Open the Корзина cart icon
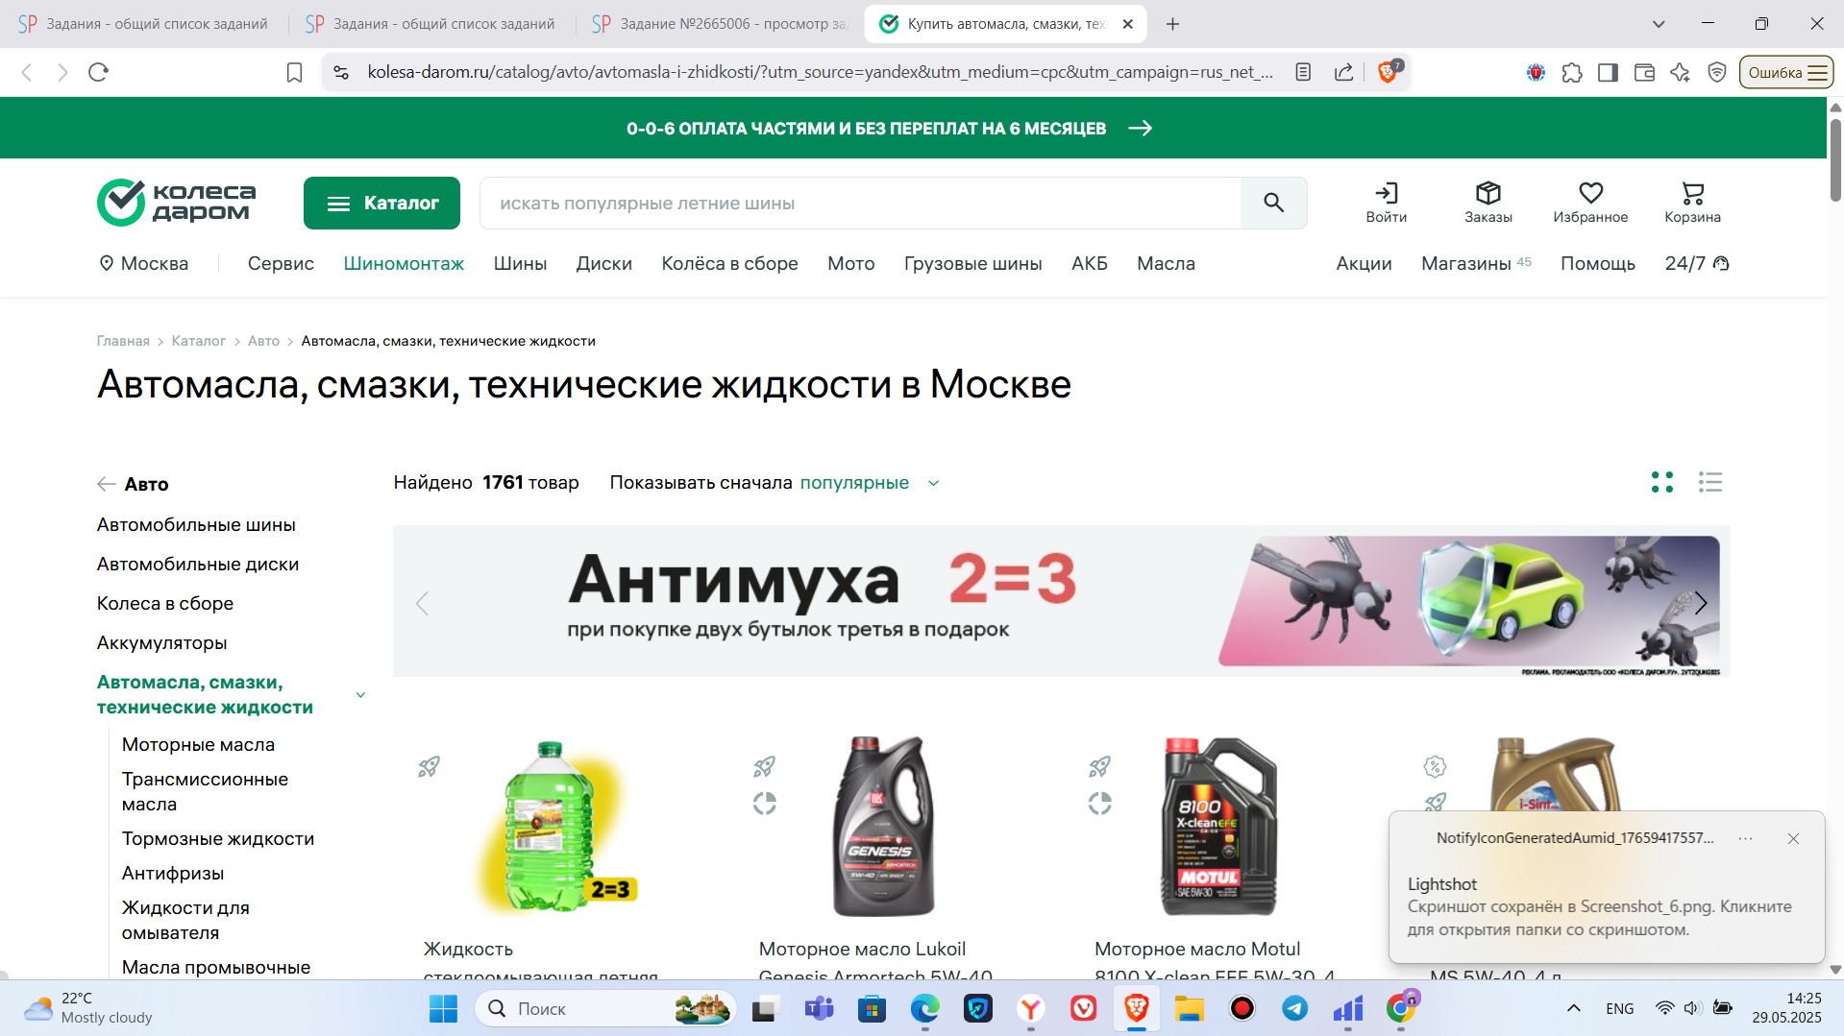 click(1692, 203)
